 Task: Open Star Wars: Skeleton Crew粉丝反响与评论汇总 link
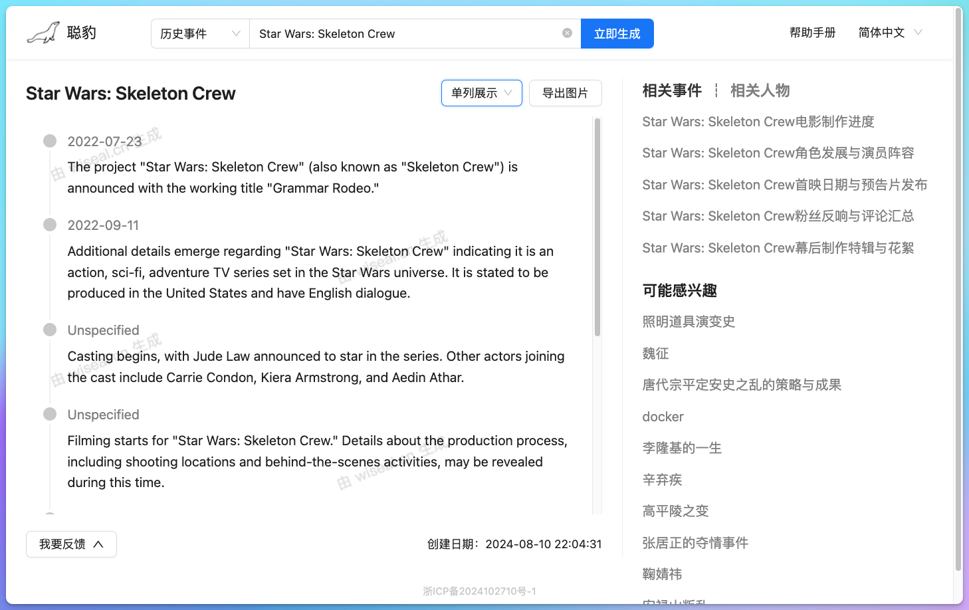[778, 216]
